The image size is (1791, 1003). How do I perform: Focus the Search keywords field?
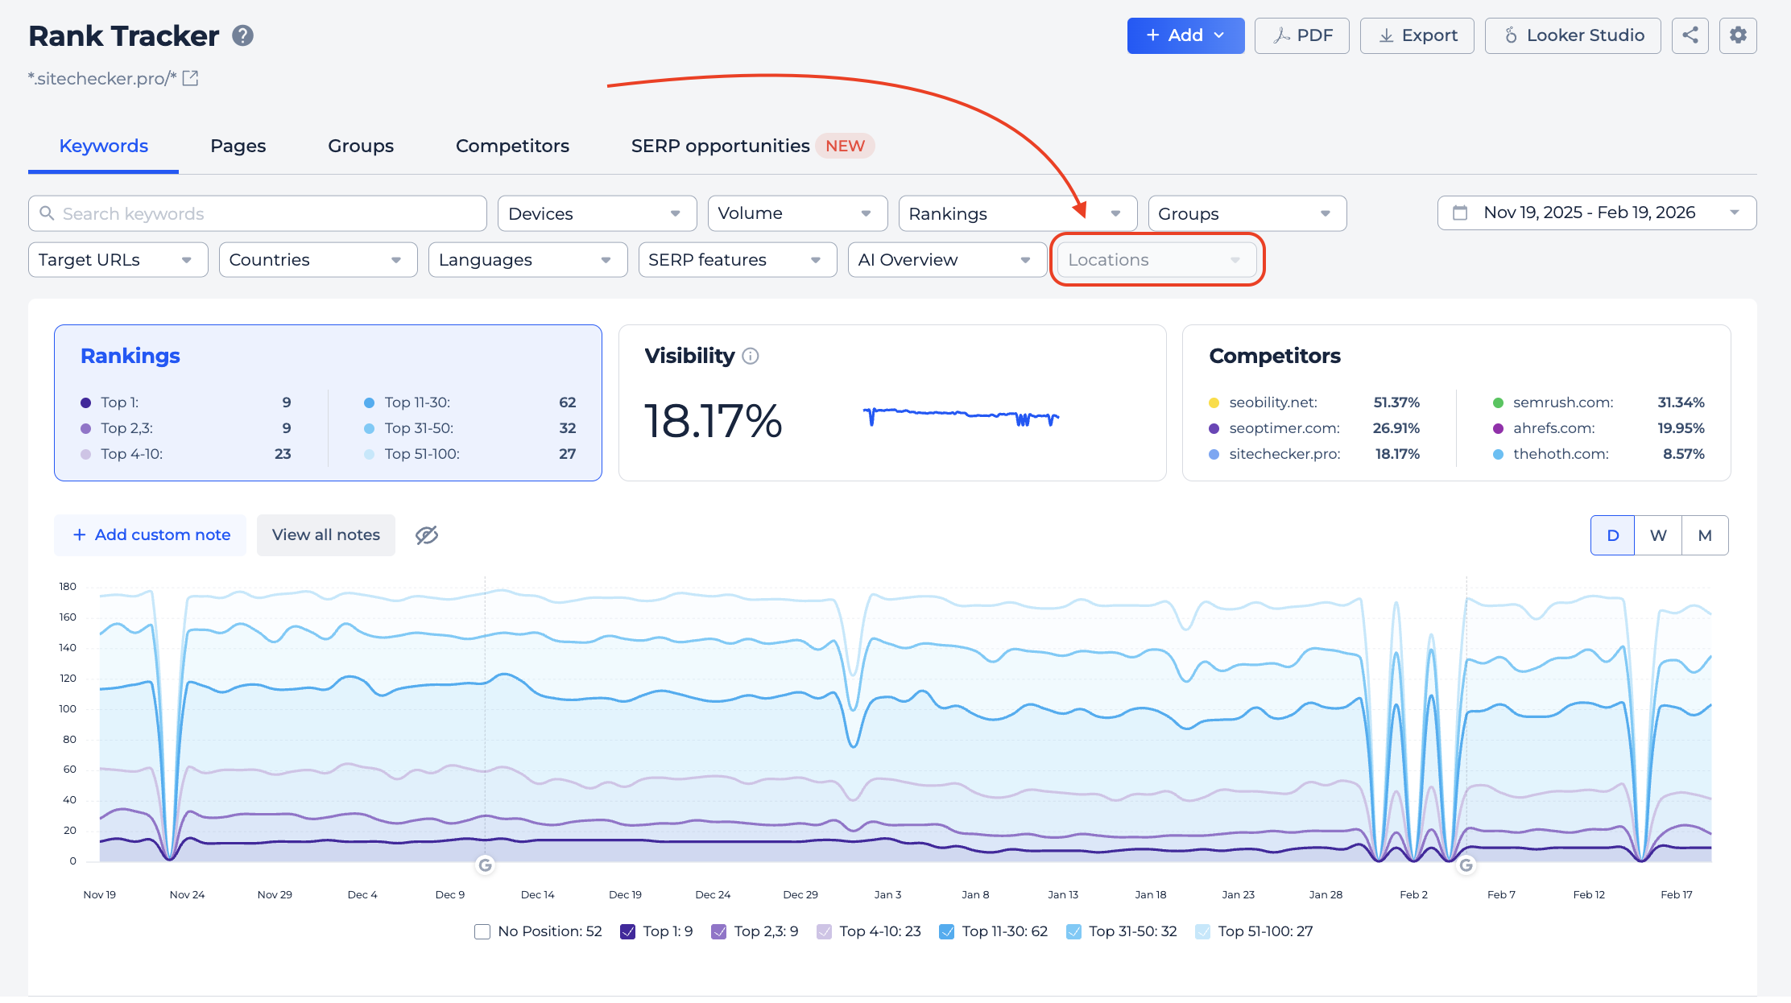pos(258,213)
